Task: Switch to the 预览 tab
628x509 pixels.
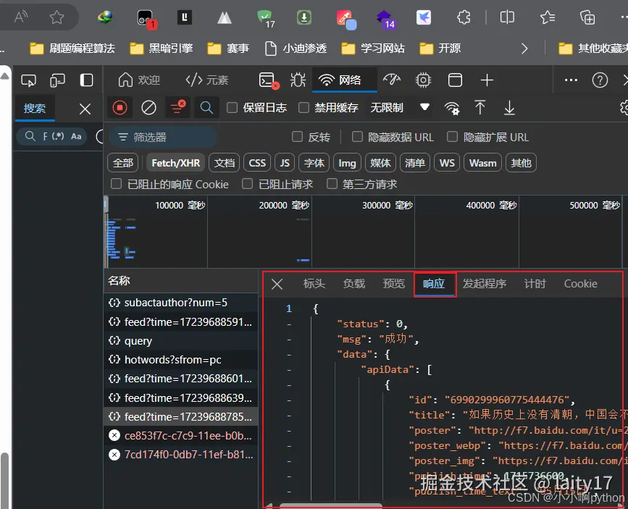Action: (393, 284)
